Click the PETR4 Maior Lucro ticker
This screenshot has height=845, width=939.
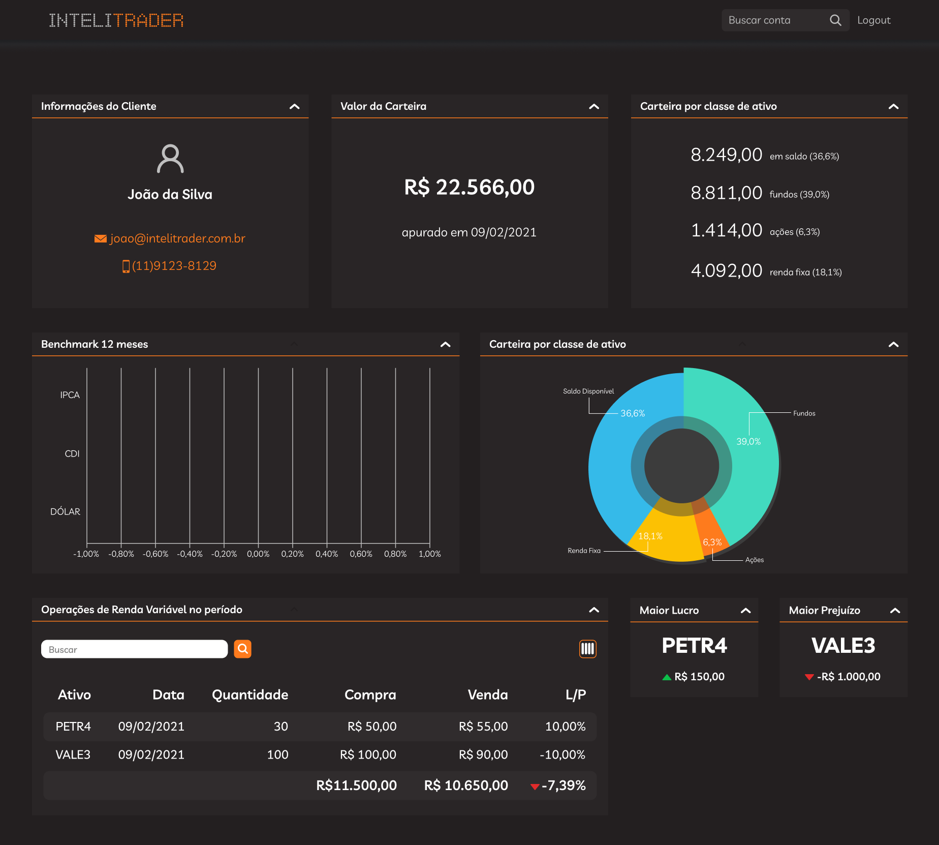click(694, 646)
